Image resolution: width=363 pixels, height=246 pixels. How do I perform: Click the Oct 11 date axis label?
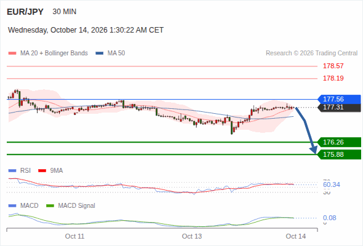click(74, 236)
